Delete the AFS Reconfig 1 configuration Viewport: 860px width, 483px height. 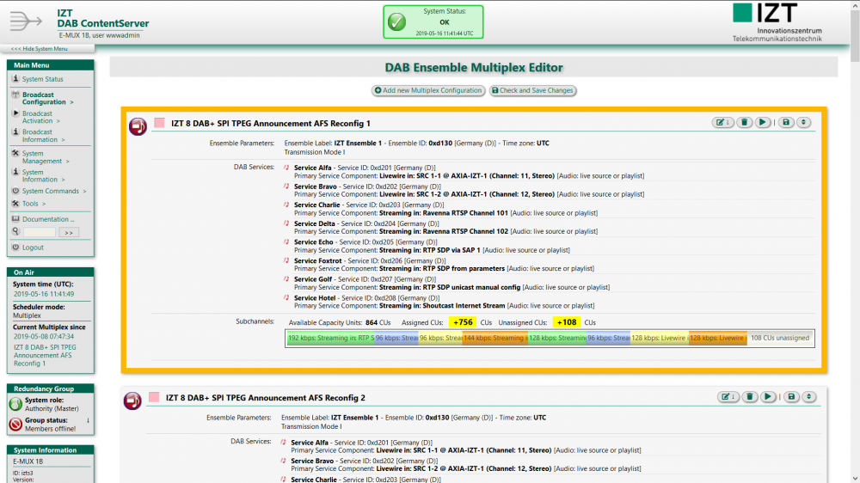tap(744, 122)
